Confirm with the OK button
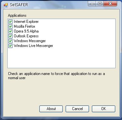The image size is (122, 120). click(x=103, y=109)
